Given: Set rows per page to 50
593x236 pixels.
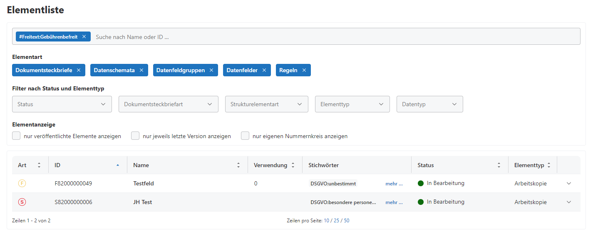Looking at the screenshot, I should tap(347, 221).
